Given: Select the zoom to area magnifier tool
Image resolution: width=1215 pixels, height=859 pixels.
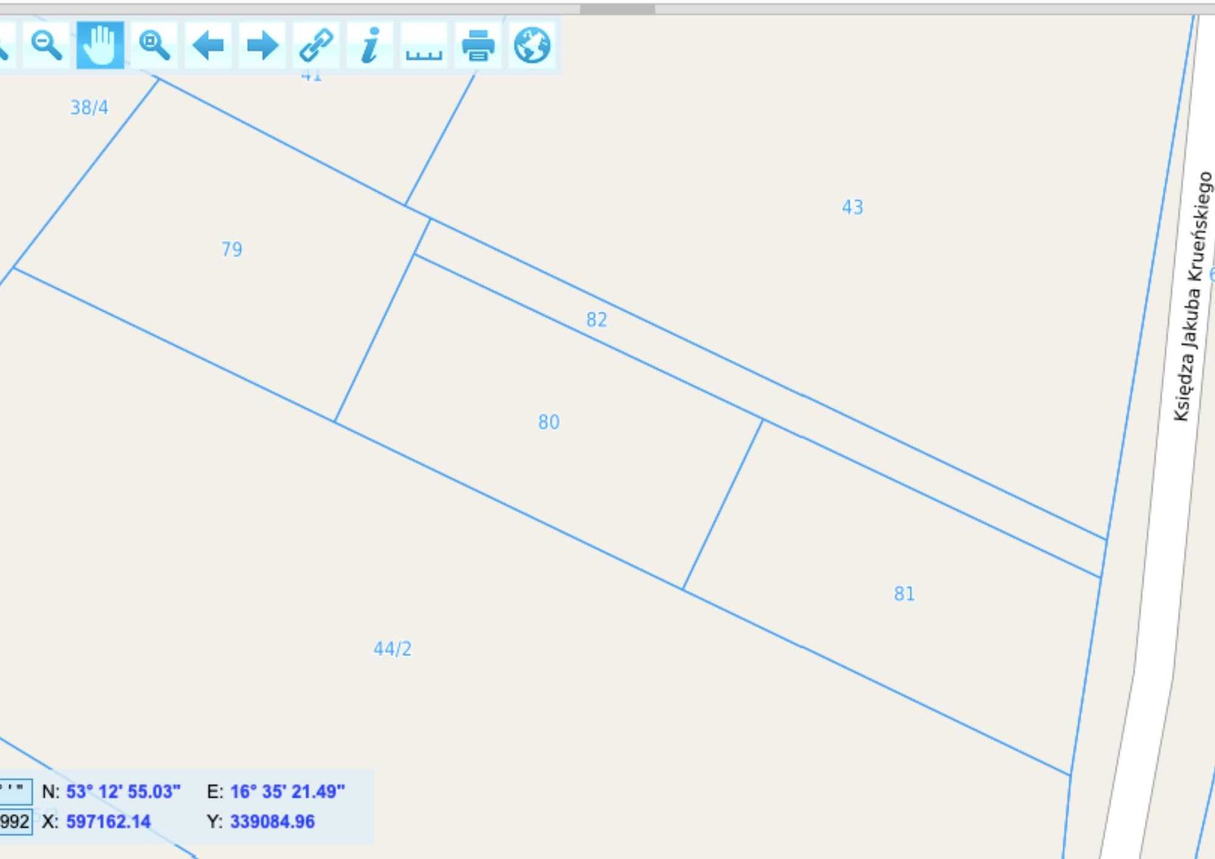Looking at the screenshot, I should click(154, 46).
